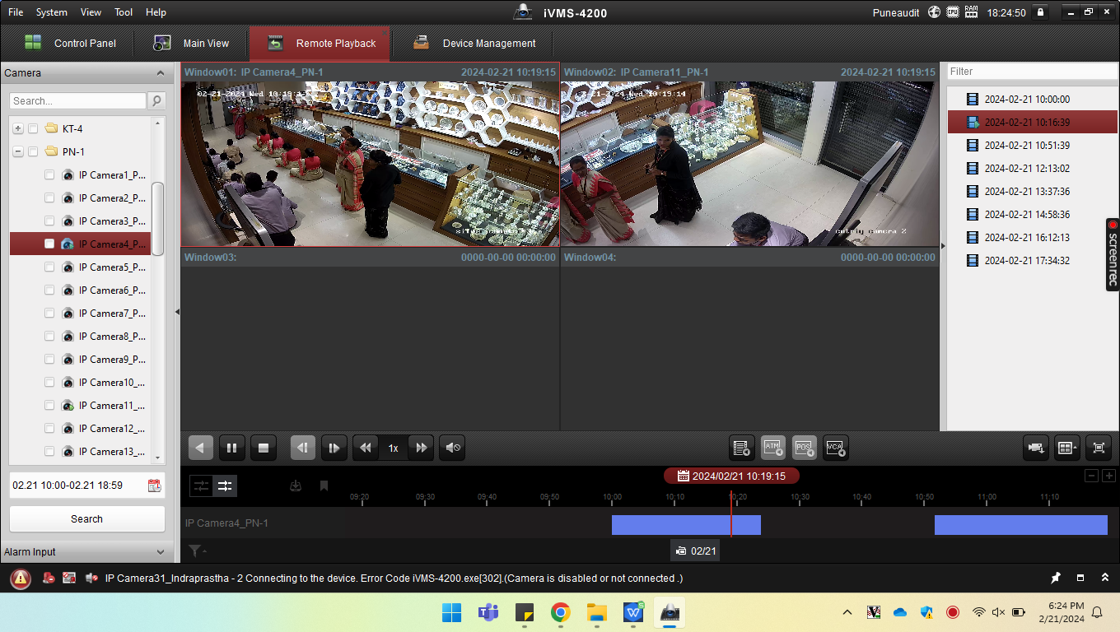The width and height of the screenshot is (1120, 632).
Task: Collapse the Camera panel header
Action: (160, 73)
